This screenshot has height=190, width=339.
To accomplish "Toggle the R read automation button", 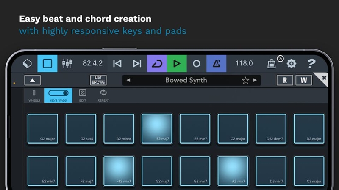I will 285,80.
